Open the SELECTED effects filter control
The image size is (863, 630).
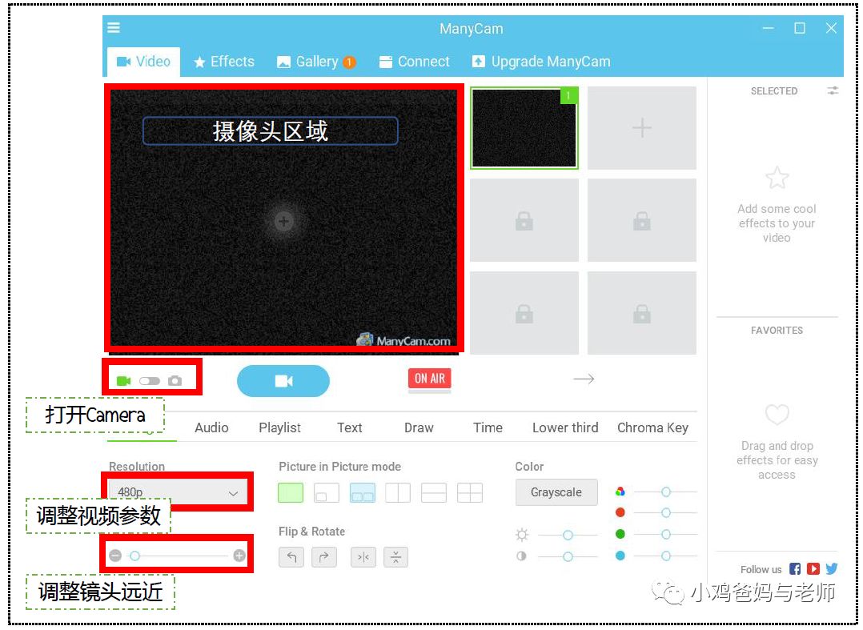click(x=833, y=91)
